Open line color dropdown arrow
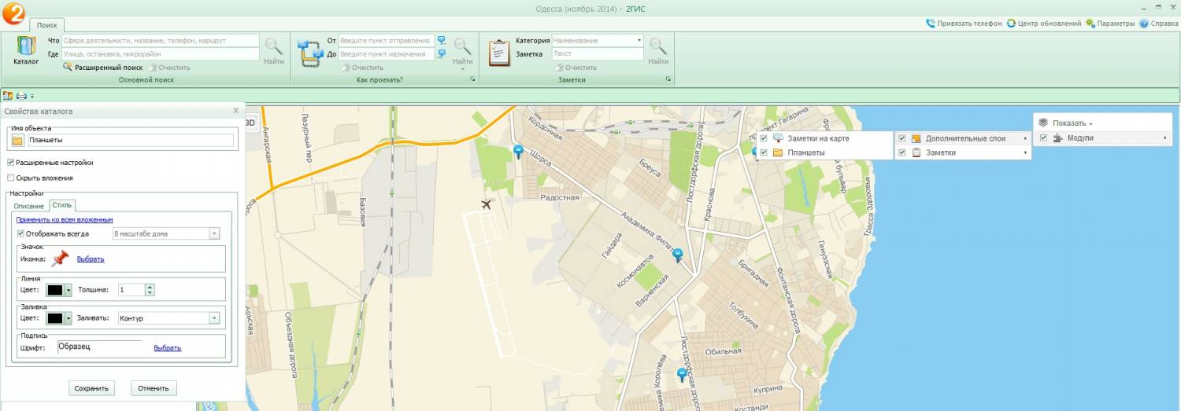1181x411 pixels. point(68,290)
